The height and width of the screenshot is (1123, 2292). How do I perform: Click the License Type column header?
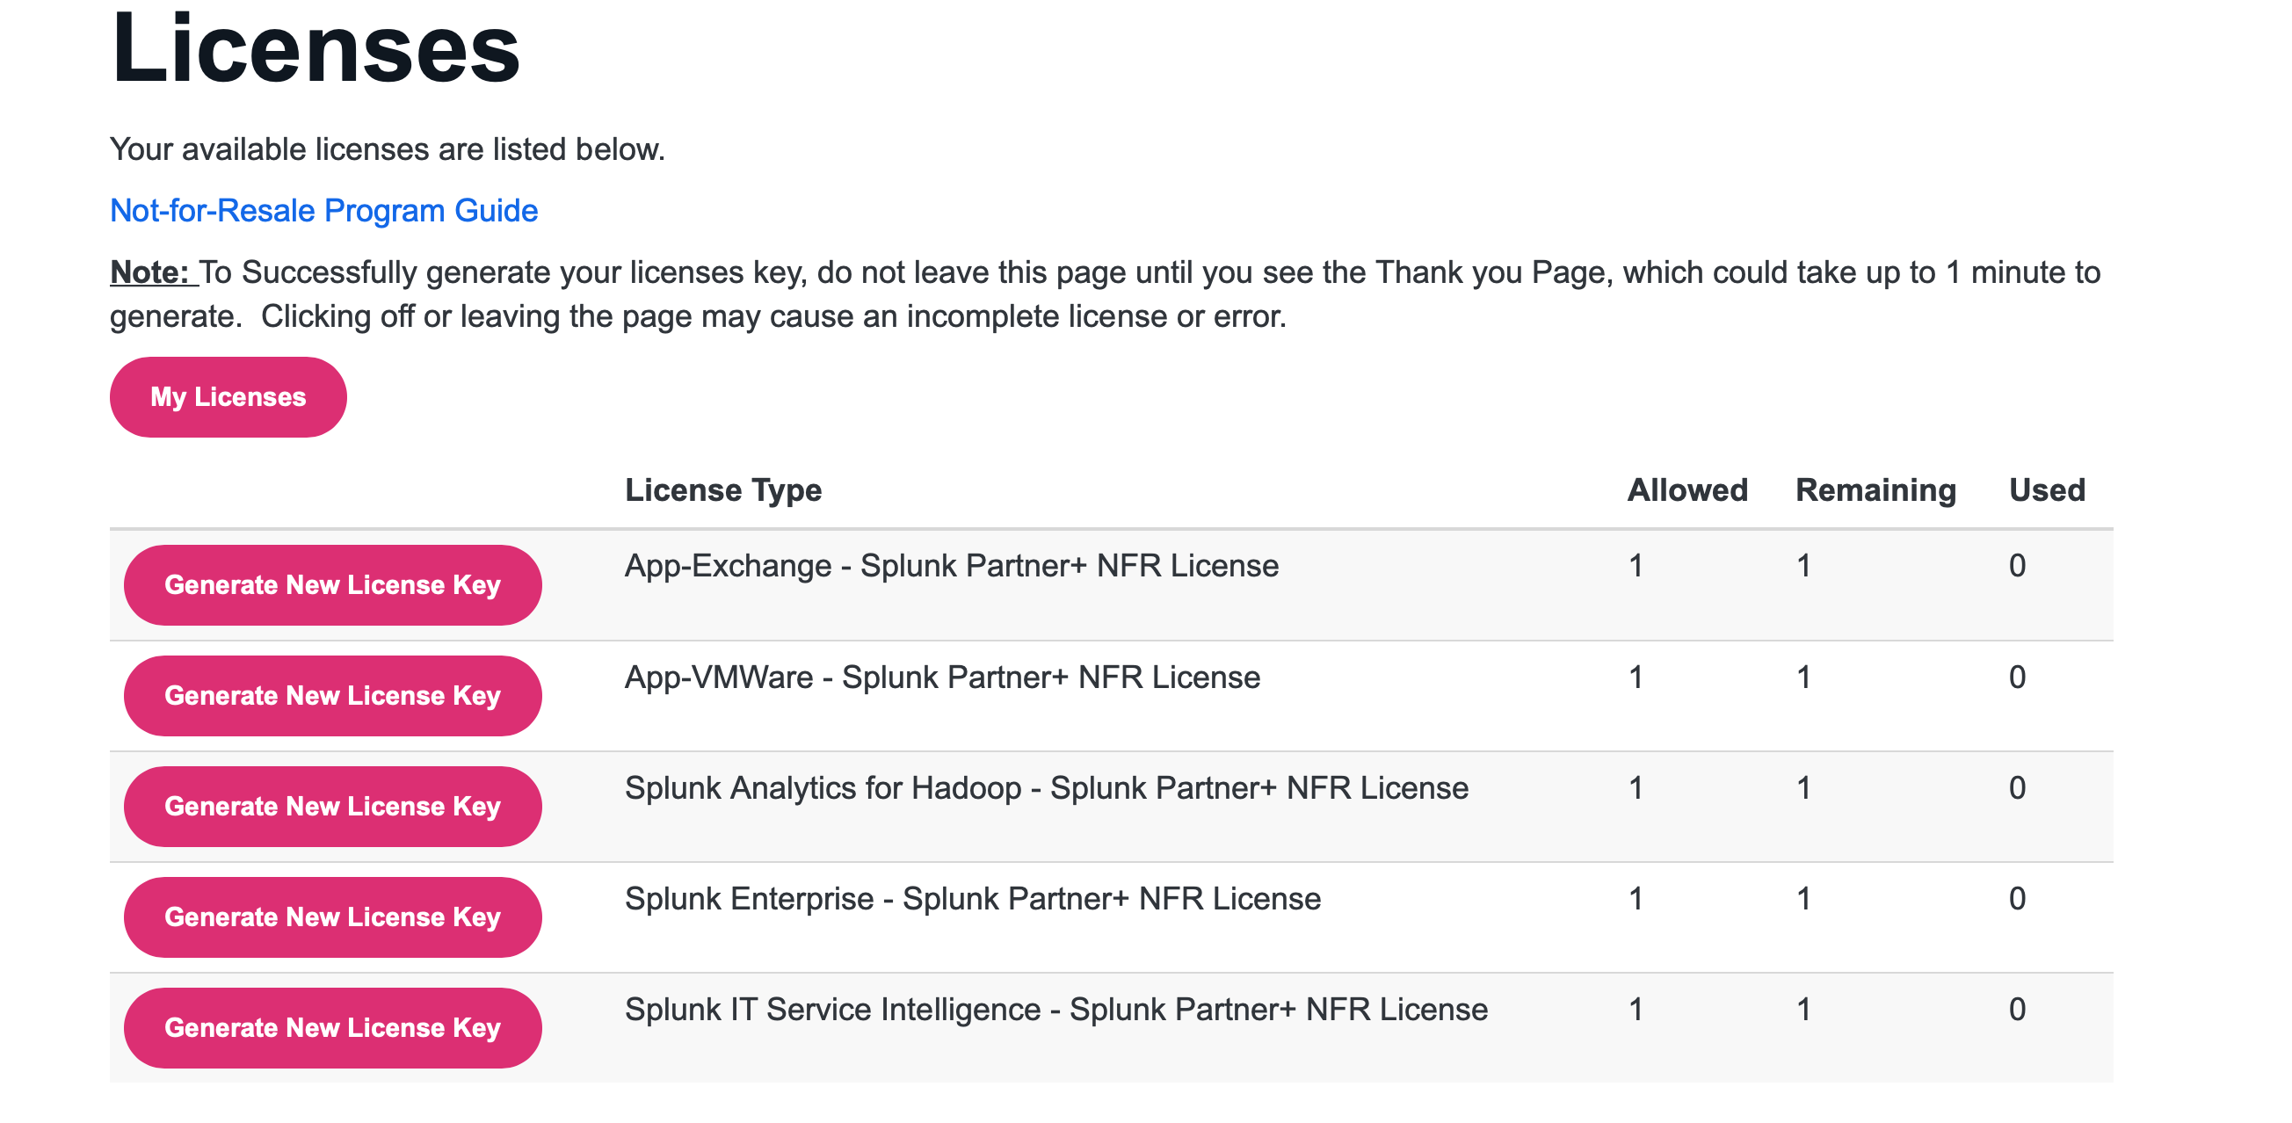point(723,489)
